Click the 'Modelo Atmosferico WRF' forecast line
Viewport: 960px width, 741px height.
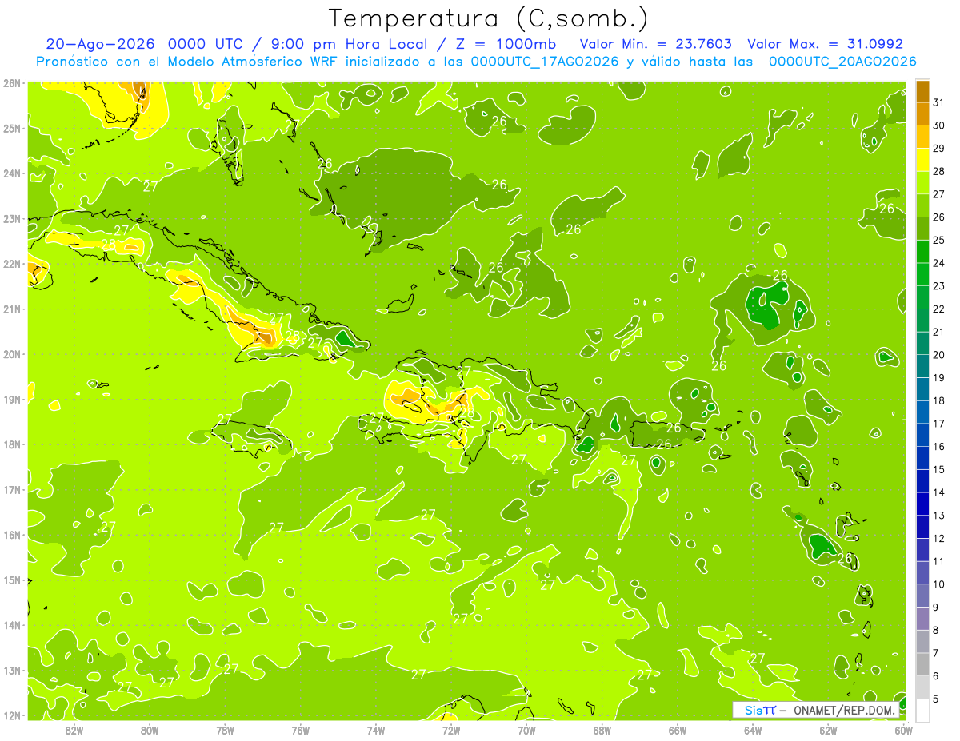[x=475, y=62]
